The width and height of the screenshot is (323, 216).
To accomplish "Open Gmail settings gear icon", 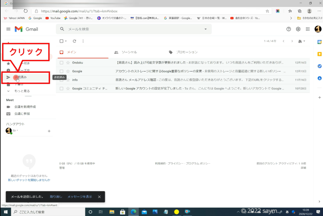I will pos(298,29).
